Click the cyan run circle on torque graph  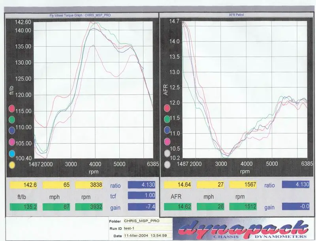[x=12, y=154]
